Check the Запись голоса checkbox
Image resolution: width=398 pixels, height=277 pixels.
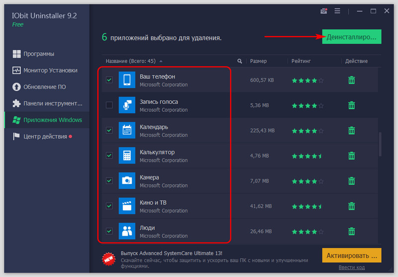[109, 105]
